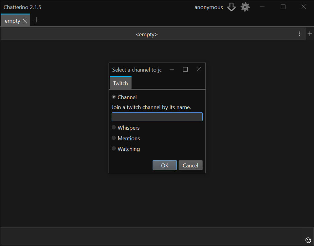Close the Chatterino main window
Viewport: 314px width, 246px height.
click(x=304, y=7)
